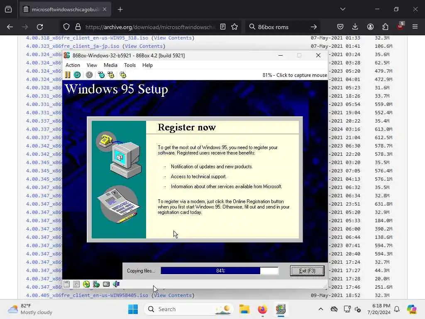Click the teal hard reset icon
425x319 pixels.
77,75
